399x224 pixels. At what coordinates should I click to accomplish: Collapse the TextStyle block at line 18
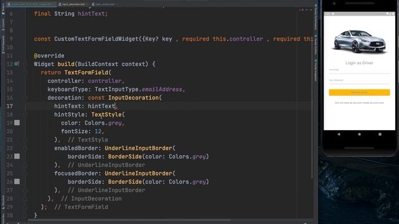click(26, 114)
